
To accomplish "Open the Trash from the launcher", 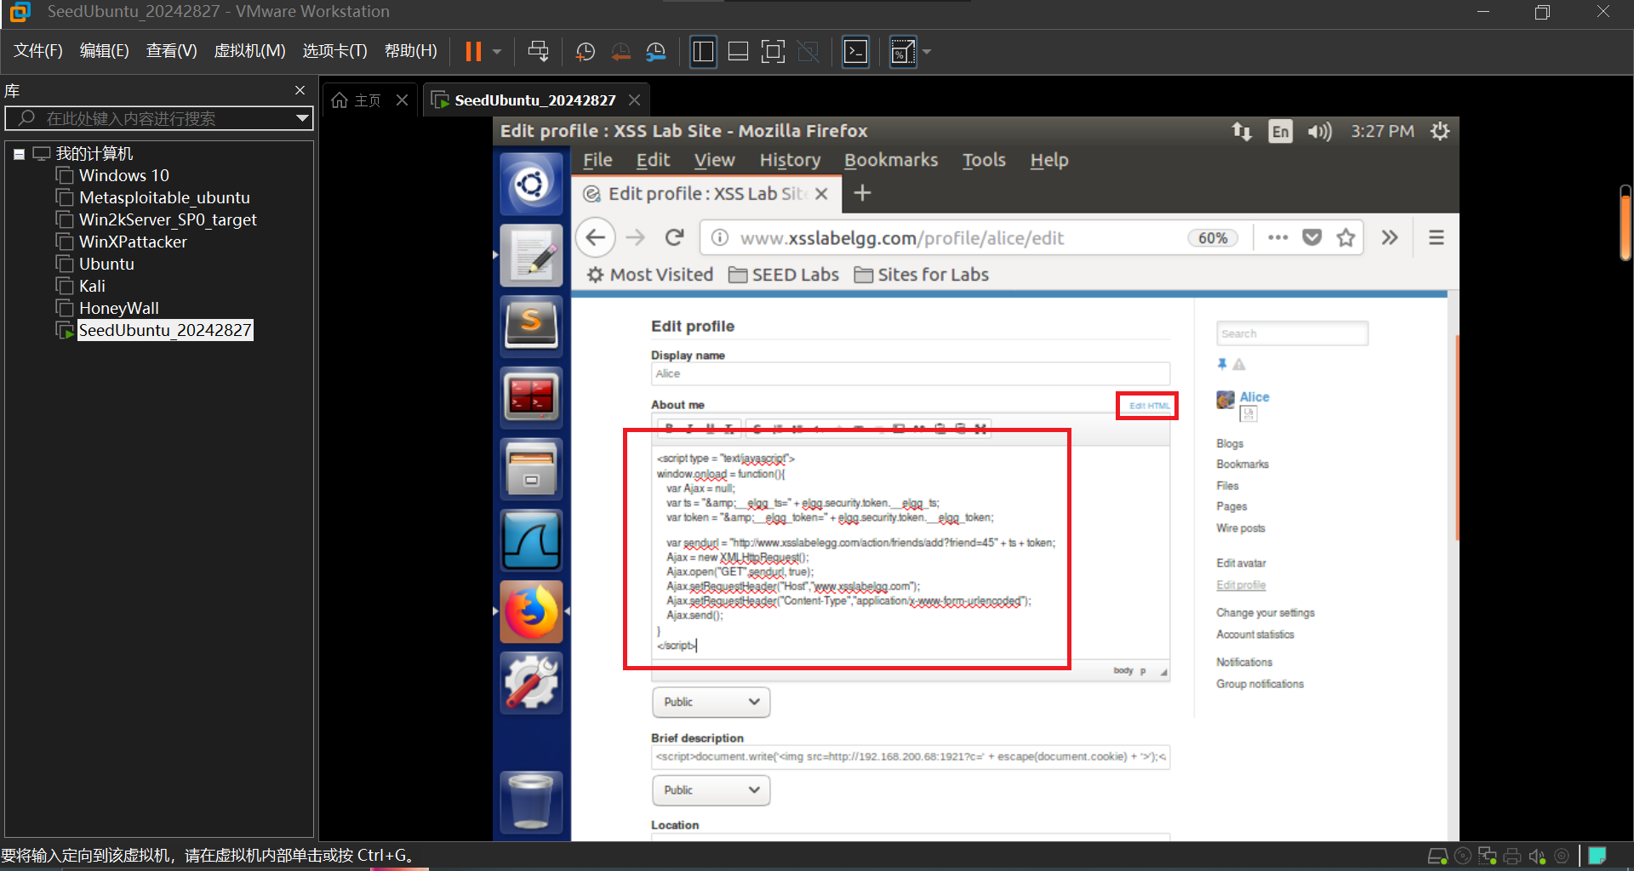I will 531,801.
